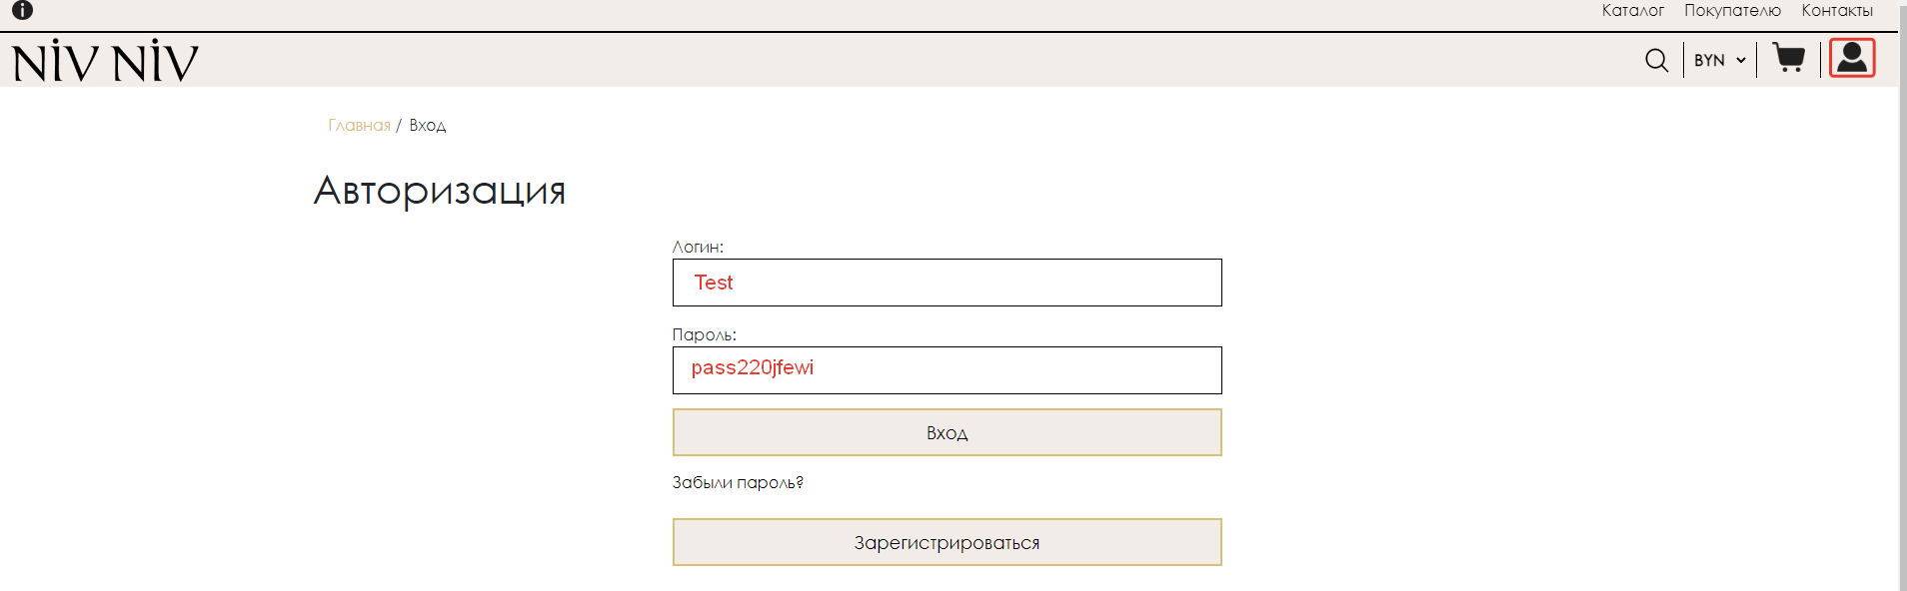
Task: Open the search icon in the header
Action: (x=1657, y=60)
